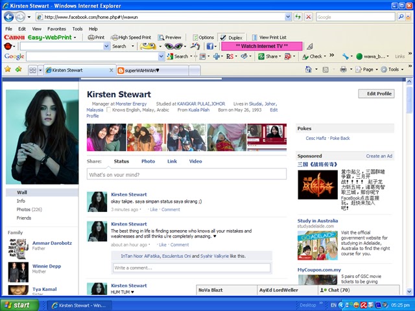The image size is (415, 311).
Task: Click the Refresh page icon
Action: click(x=298, y=17)
